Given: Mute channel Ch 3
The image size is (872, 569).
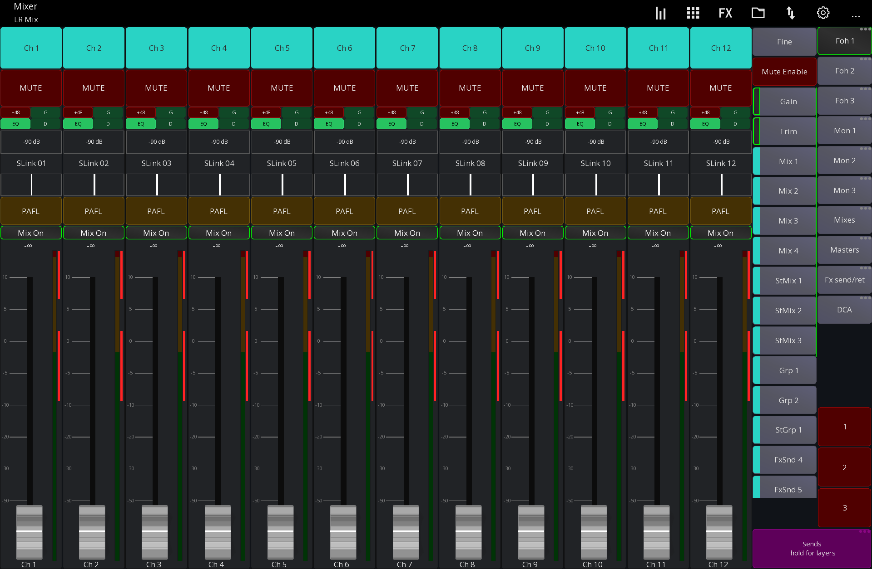Looking at the screenshot, I should (x=156, y=88).
